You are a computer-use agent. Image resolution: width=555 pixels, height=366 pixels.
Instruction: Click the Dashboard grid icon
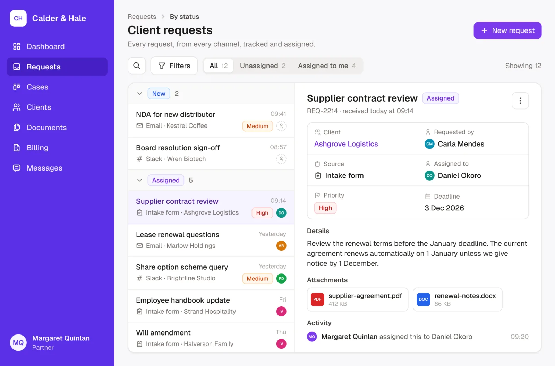tap(17, 46)
